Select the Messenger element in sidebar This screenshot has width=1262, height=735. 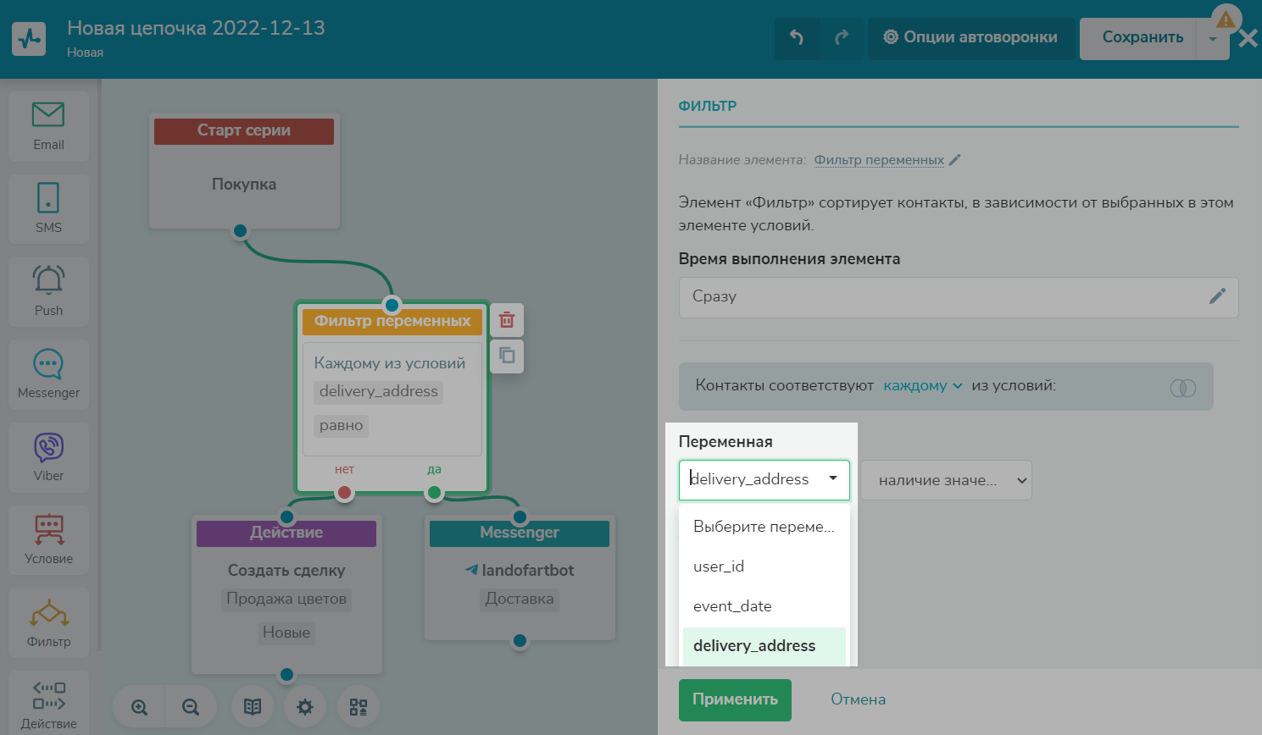click(x=48, y=374)
